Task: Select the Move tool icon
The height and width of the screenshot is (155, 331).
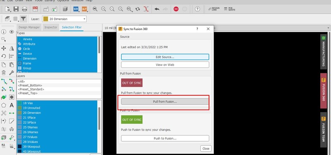Action: [4, 48]
